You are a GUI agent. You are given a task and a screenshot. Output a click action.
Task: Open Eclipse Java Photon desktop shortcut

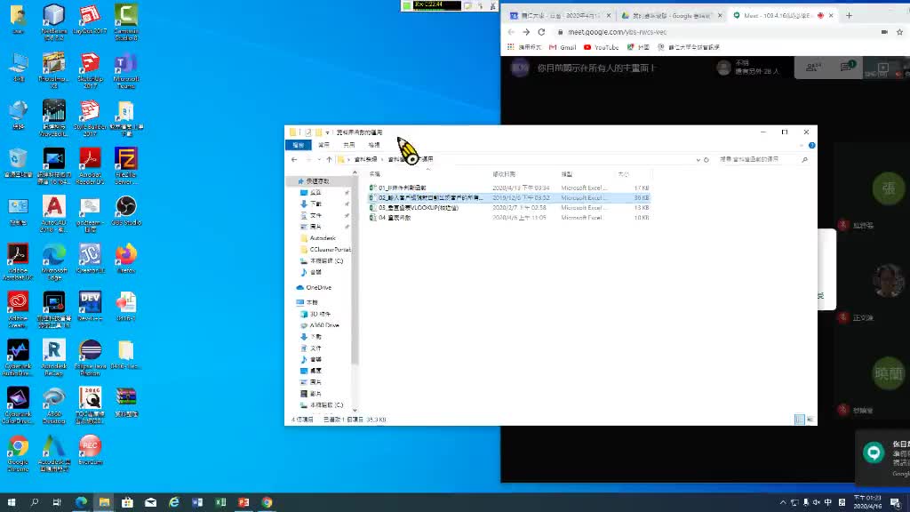tap(90, 358)
